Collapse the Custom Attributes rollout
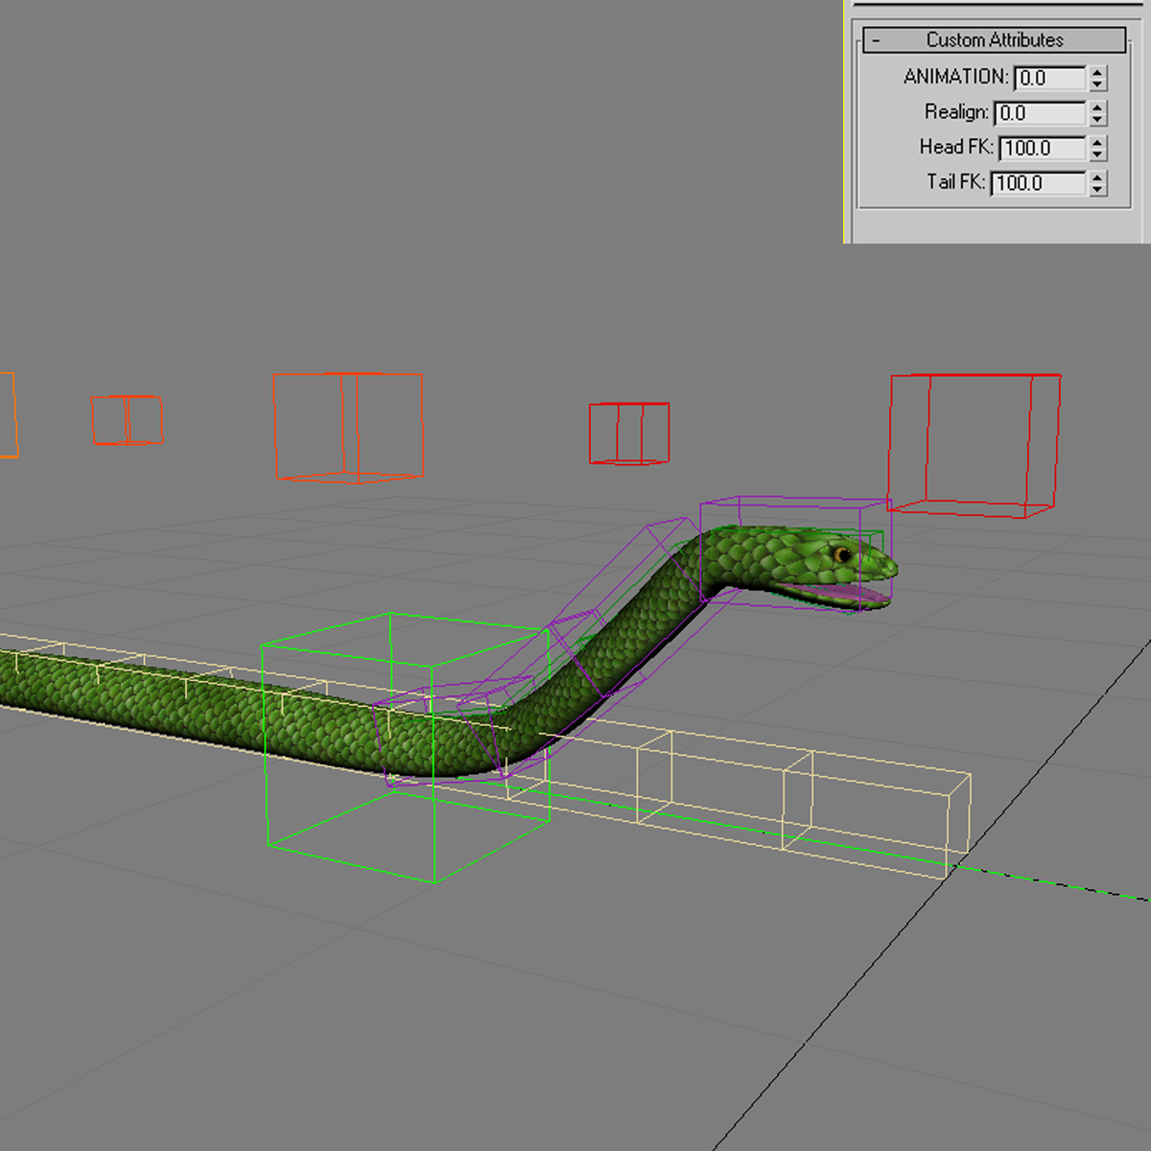This screenshot has height=1151, width=1151. pyautogui.click(x=874, y=39)
